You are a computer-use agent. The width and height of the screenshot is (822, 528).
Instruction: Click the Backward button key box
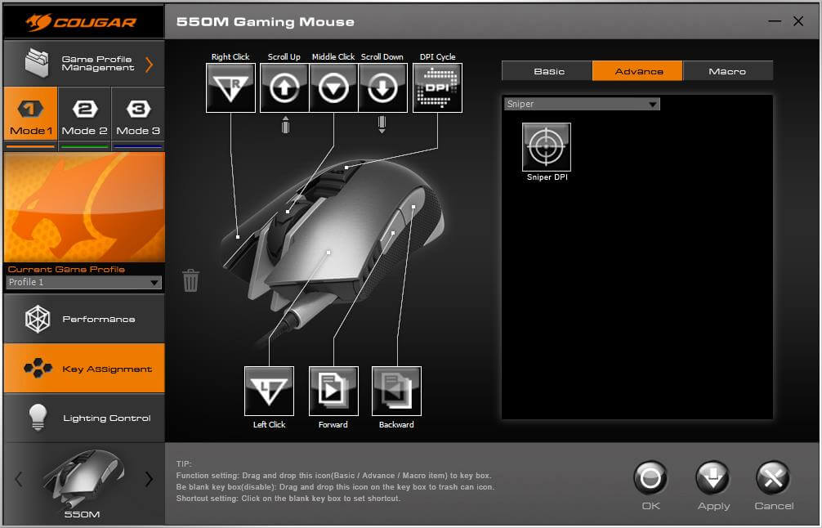(396, 391)
